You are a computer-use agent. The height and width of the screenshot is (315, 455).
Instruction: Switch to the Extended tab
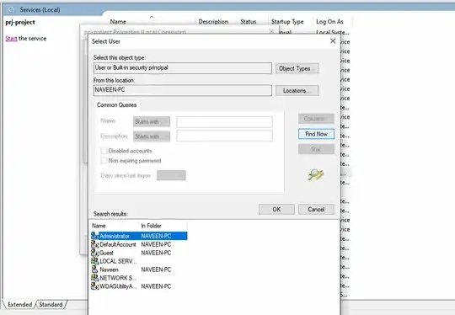(x=19, y=305)
